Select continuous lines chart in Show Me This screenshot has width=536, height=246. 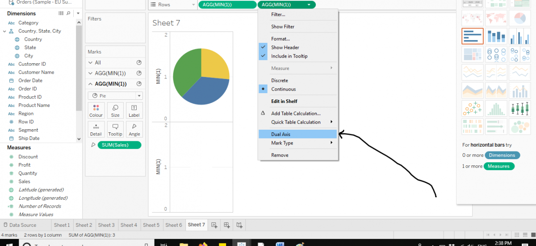pos(473,72)
